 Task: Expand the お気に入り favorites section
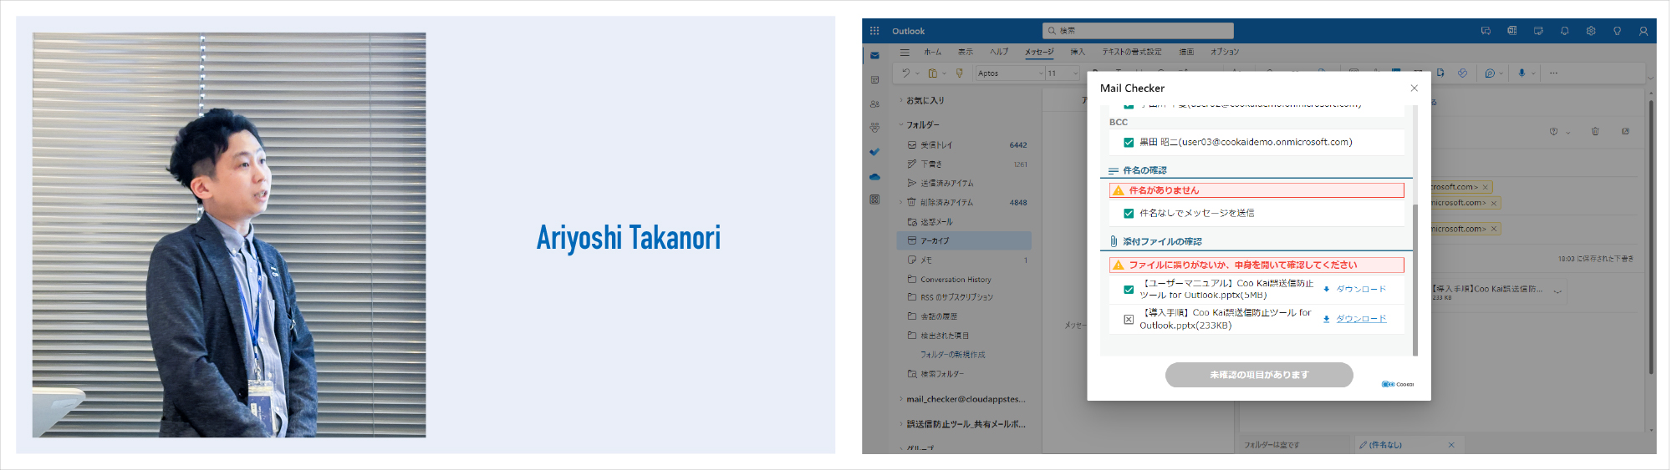coord(901,100)
